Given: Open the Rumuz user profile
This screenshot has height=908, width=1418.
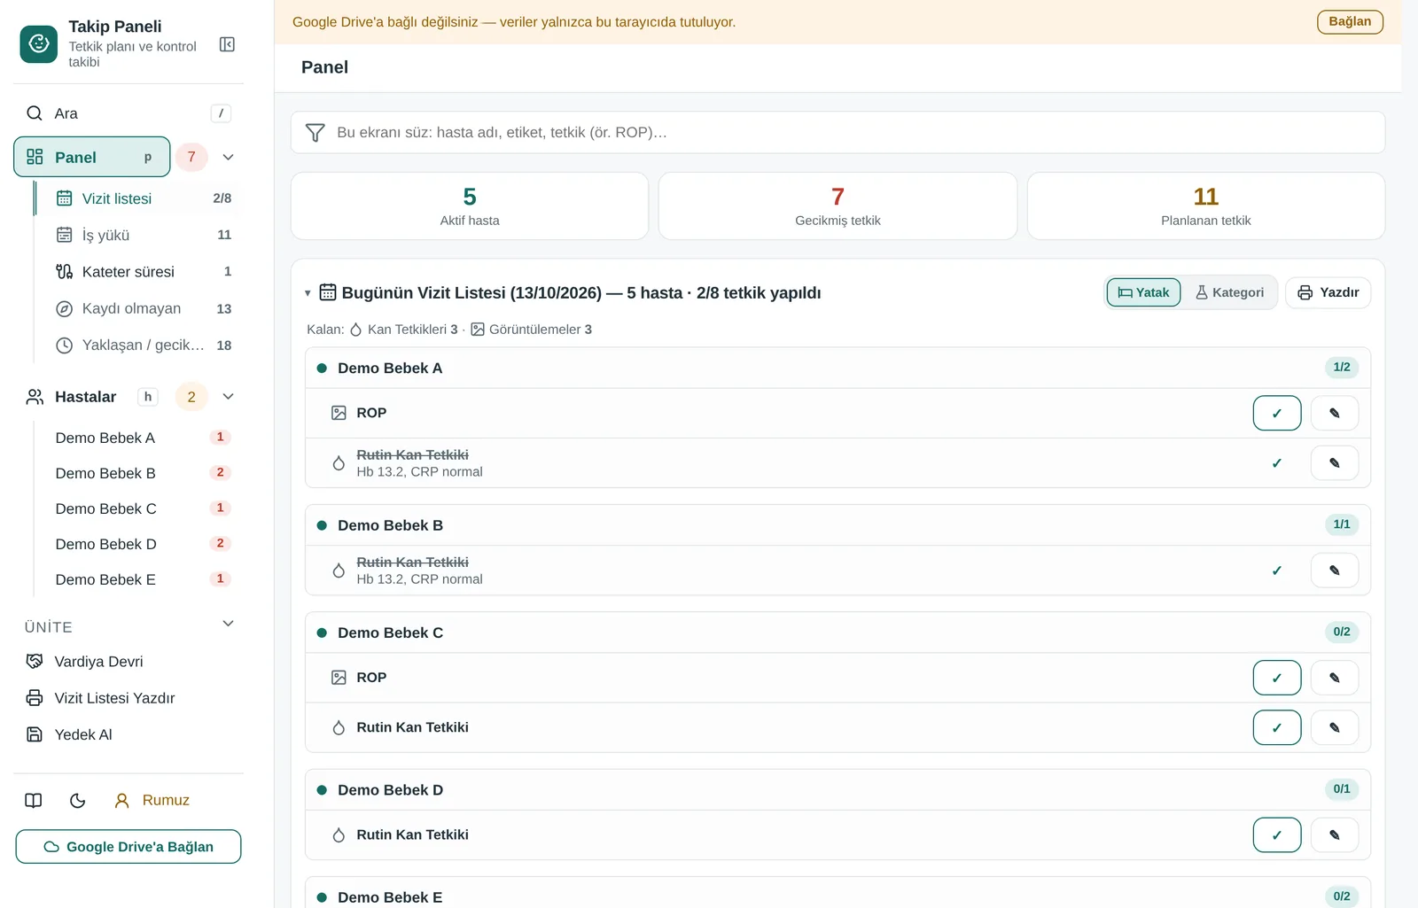Looking at the screenshot, I should click(x=152, y=801).
